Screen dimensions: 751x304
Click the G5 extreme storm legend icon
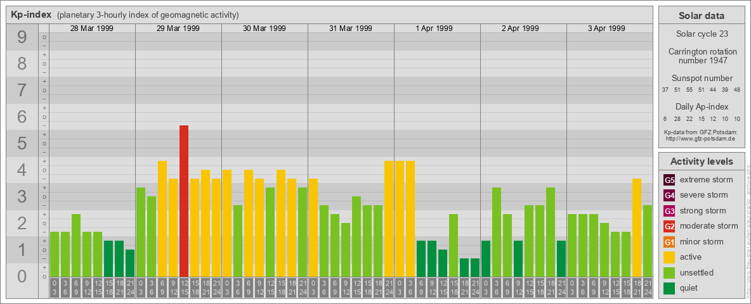pos(669,180)
